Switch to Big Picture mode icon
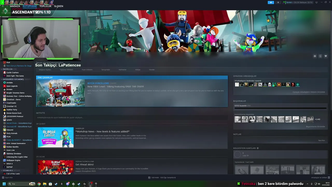This screenshot has height=187, width=332. pyautogui.click(x=316, y=2)
